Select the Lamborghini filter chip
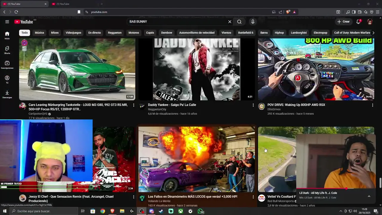This screenshot has height=215, width=382. click(x=299, y=33)
